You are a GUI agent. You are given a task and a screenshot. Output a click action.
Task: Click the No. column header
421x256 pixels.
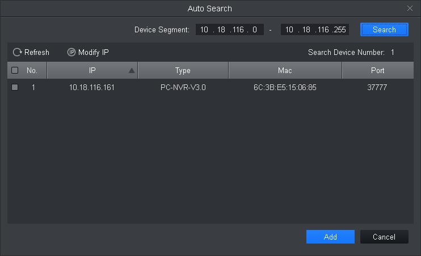coord(32,70)
